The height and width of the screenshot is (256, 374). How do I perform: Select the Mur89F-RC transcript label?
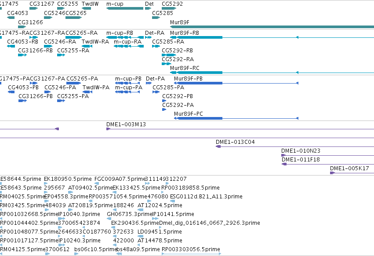(185, 68)
